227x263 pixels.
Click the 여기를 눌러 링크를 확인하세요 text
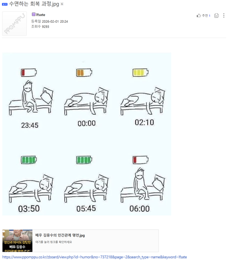tap(53, 242)
